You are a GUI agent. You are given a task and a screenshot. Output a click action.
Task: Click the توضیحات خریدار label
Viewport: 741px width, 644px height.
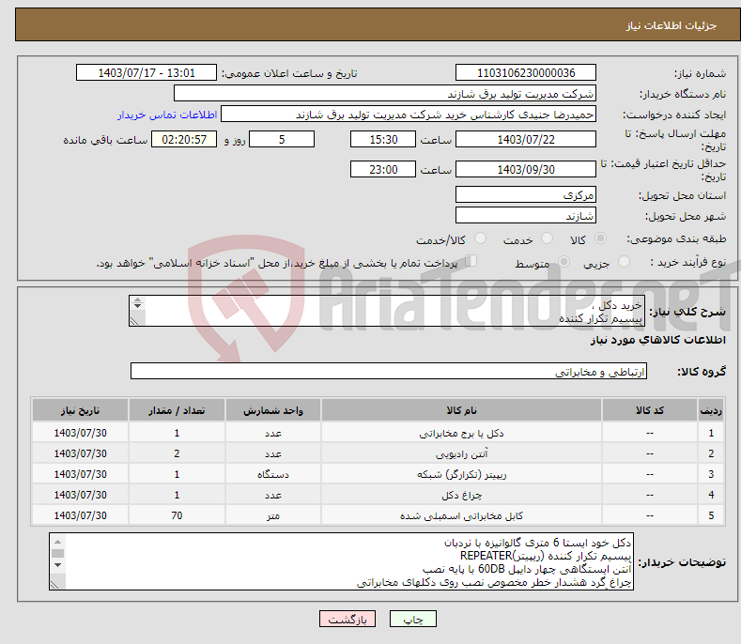[x=682, y=562]
